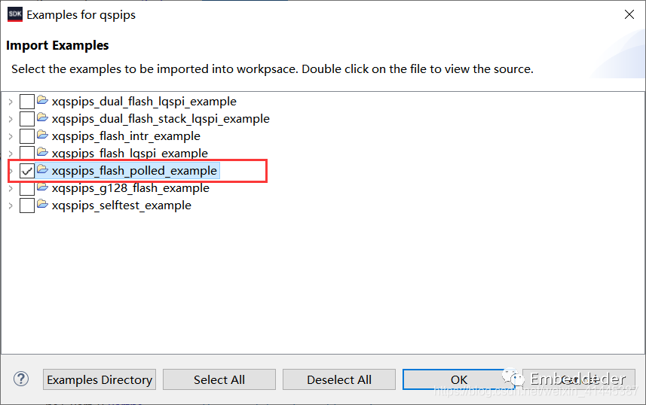Expand the xqspips_flash_intr_example tree node
This screenshot has height=405, width=646.
[10, 136]
